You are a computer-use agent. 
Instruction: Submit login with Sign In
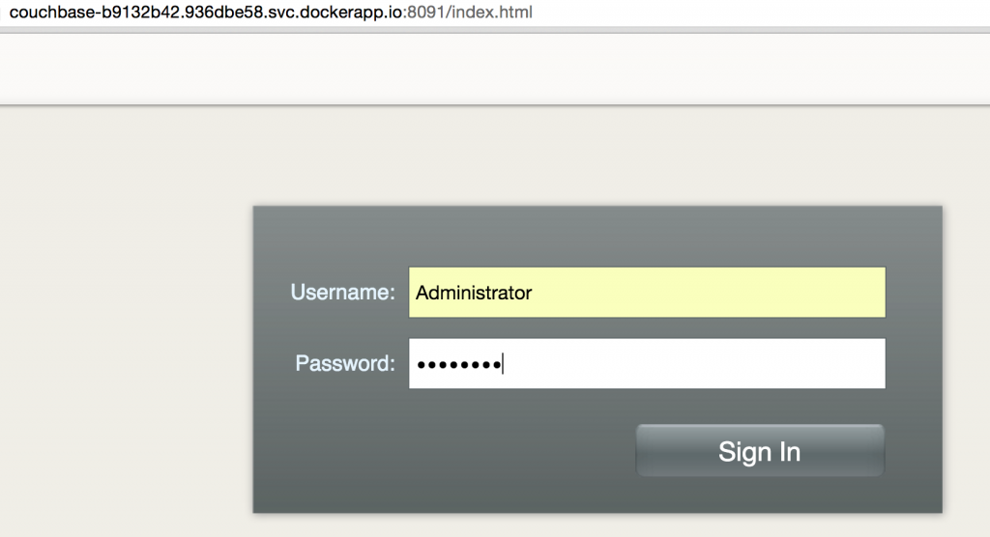click(x=760, y=450)
